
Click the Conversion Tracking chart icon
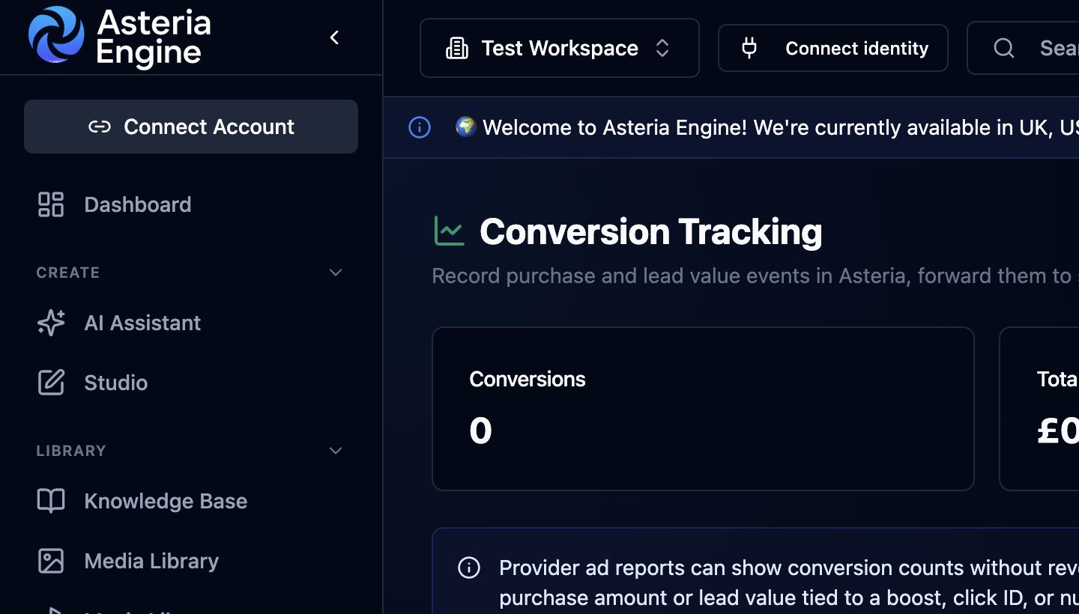coord(450,231)
